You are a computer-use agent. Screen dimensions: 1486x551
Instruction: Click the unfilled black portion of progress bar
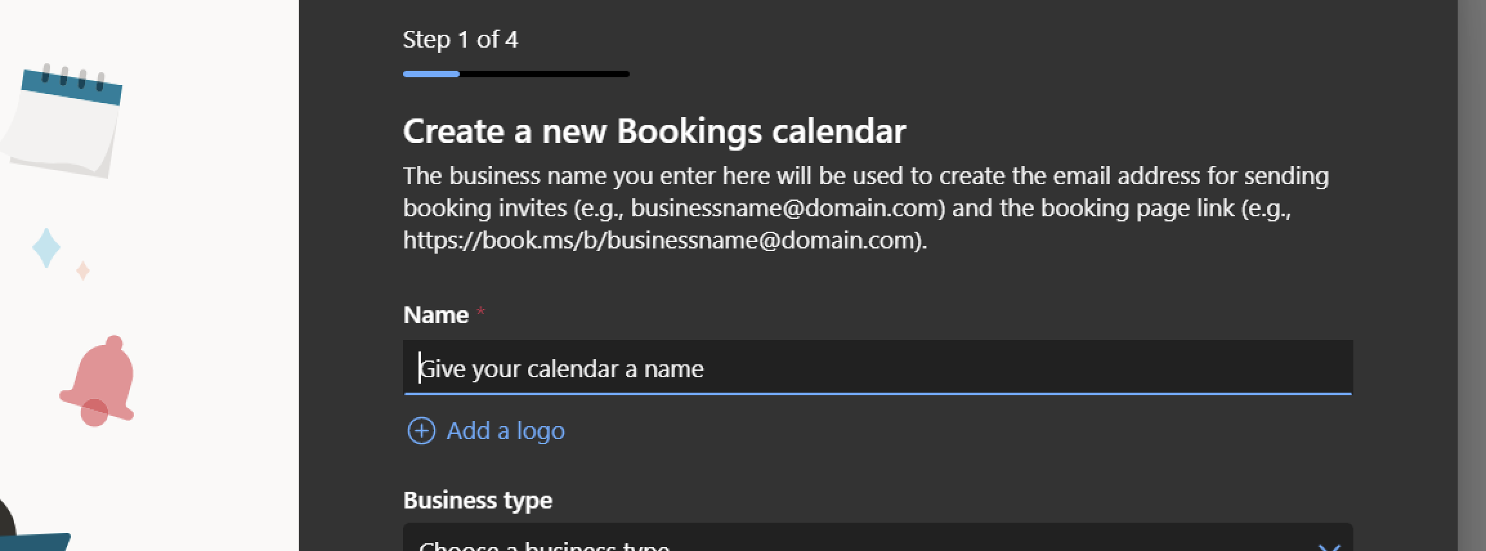(x=545, y=74)
